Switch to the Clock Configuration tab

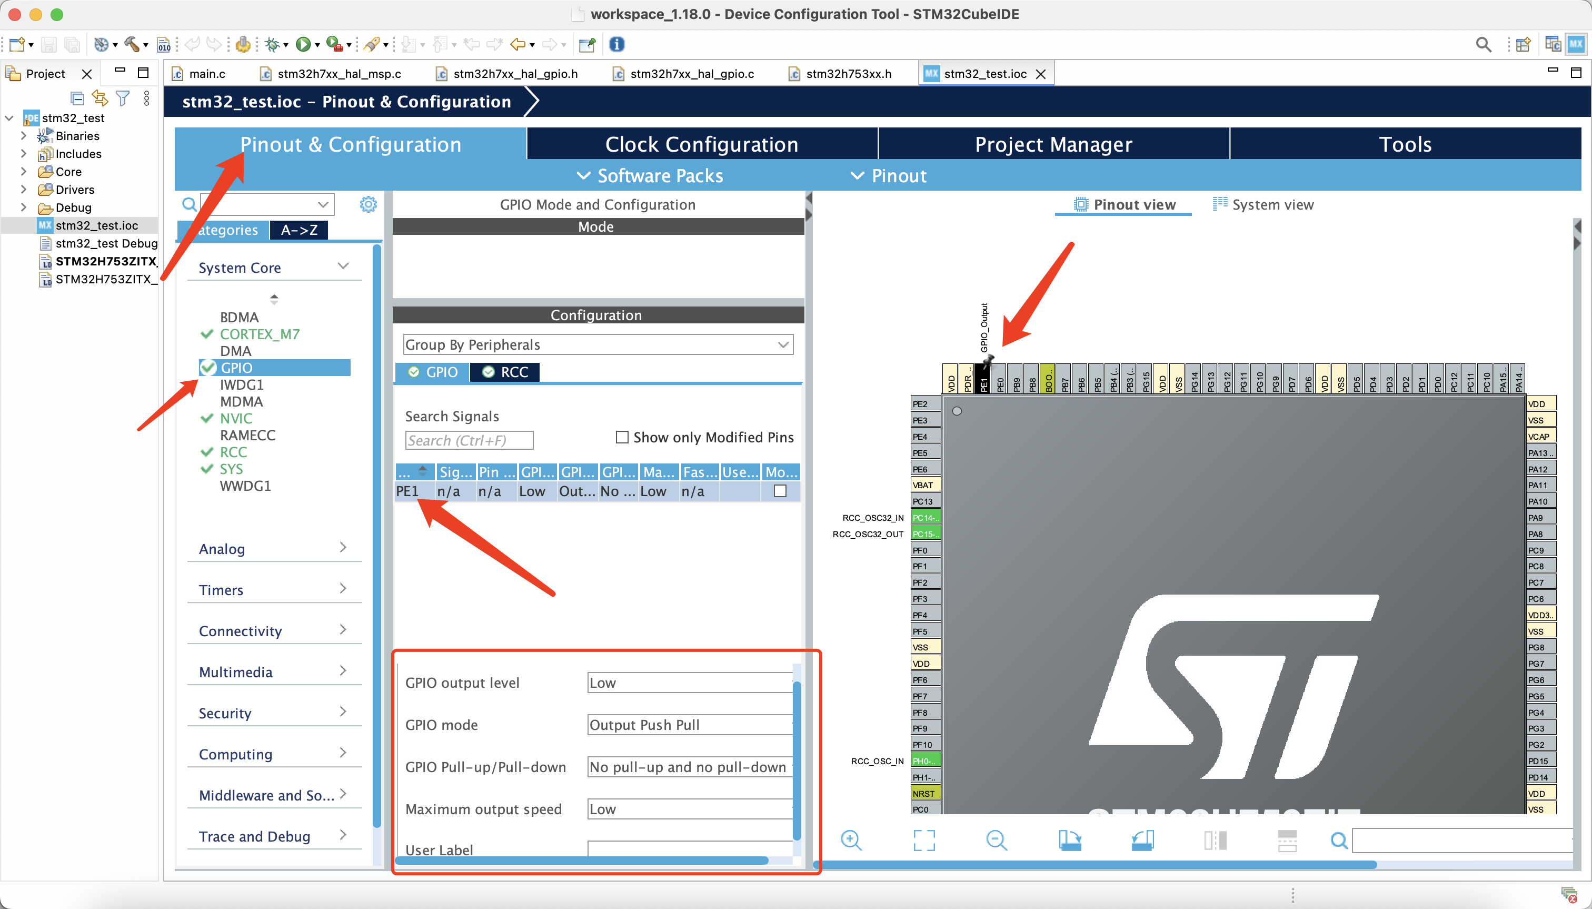[x=701, y=144]
